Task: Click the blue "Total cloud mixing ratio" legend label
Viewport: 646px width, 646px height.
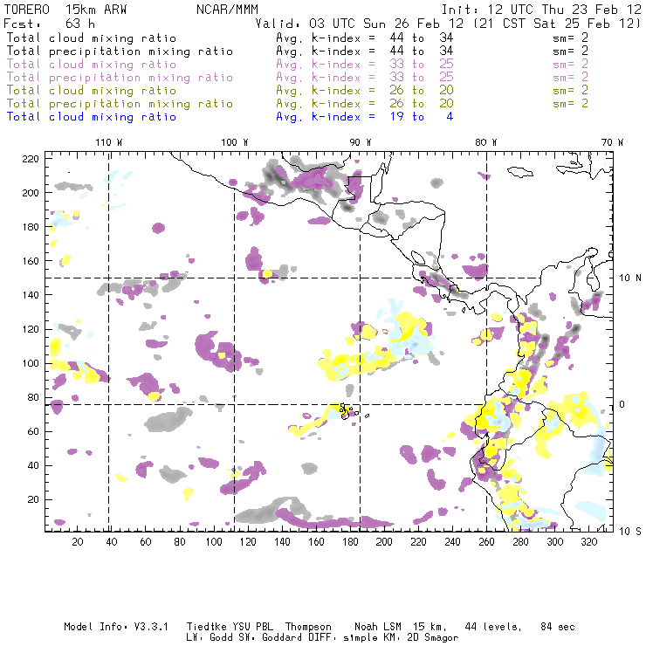Action: pyautogui.click(x=92, y=117)
